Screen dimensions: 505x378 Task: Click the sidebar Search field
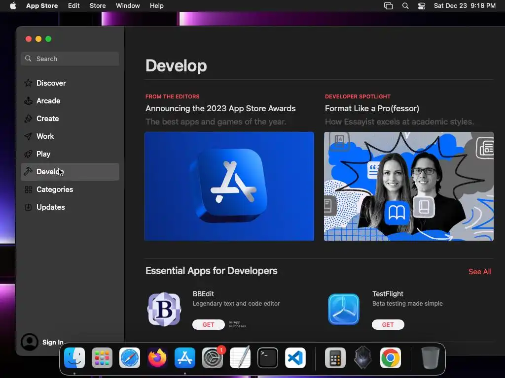click(70, 59)
